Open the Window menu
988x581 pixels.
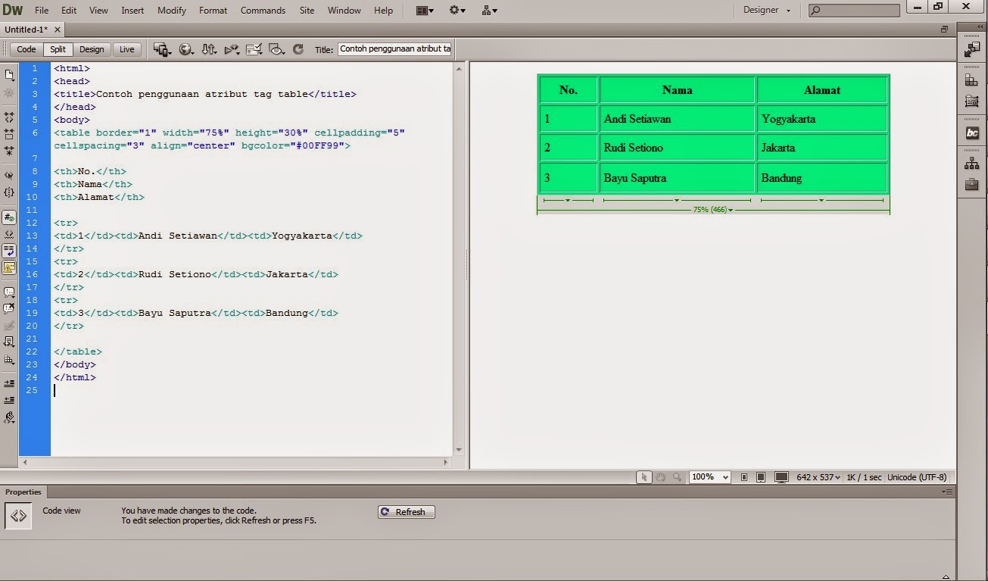[344, 11]
